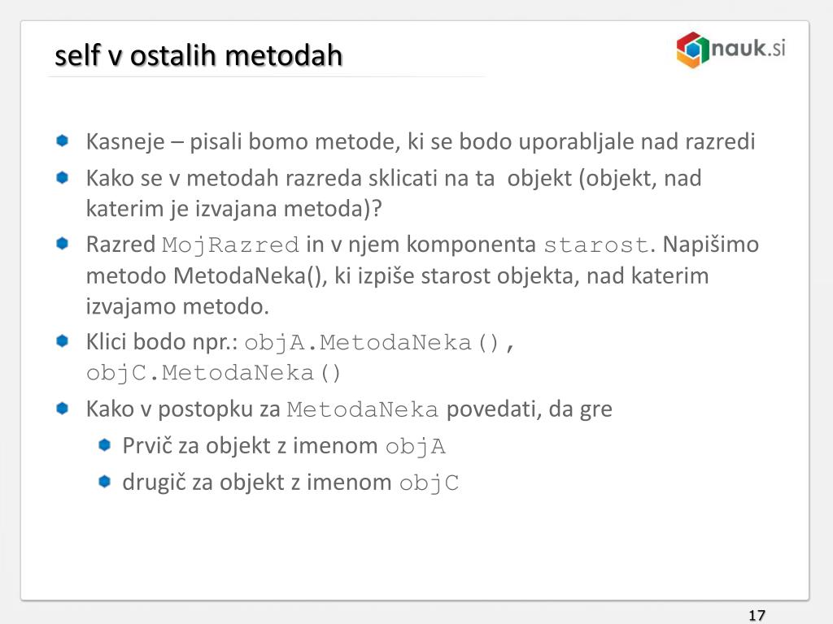Click the code word 'objA' in sub-bullet

[x=416, y=447]
